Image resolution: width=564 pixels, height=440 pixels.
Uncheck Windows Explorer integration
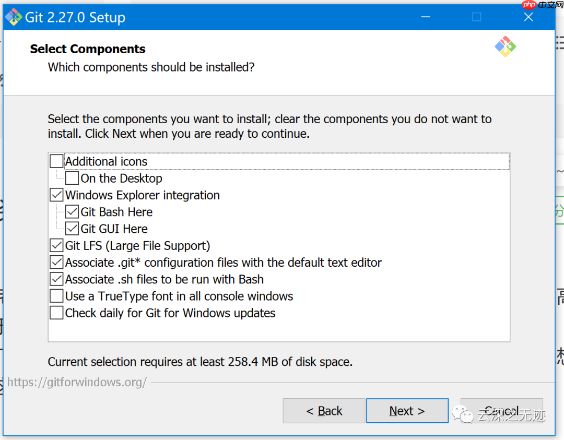(56, 195)
